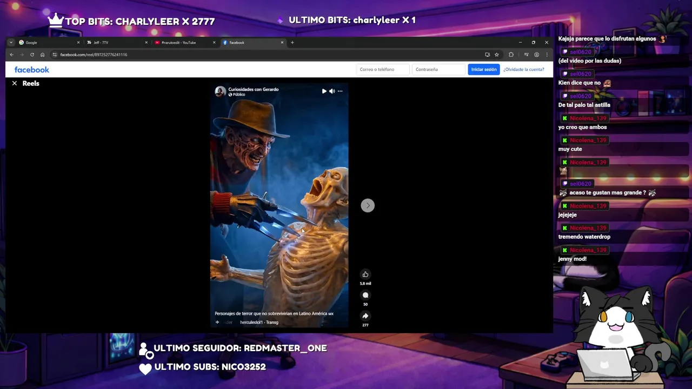Open the media control toolbar icon

pos(526,55)
